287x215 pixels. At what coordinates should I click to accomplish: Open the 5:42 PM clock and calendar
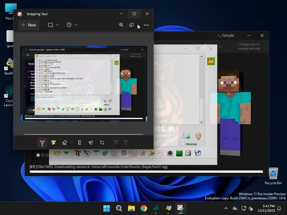(266, 208)
